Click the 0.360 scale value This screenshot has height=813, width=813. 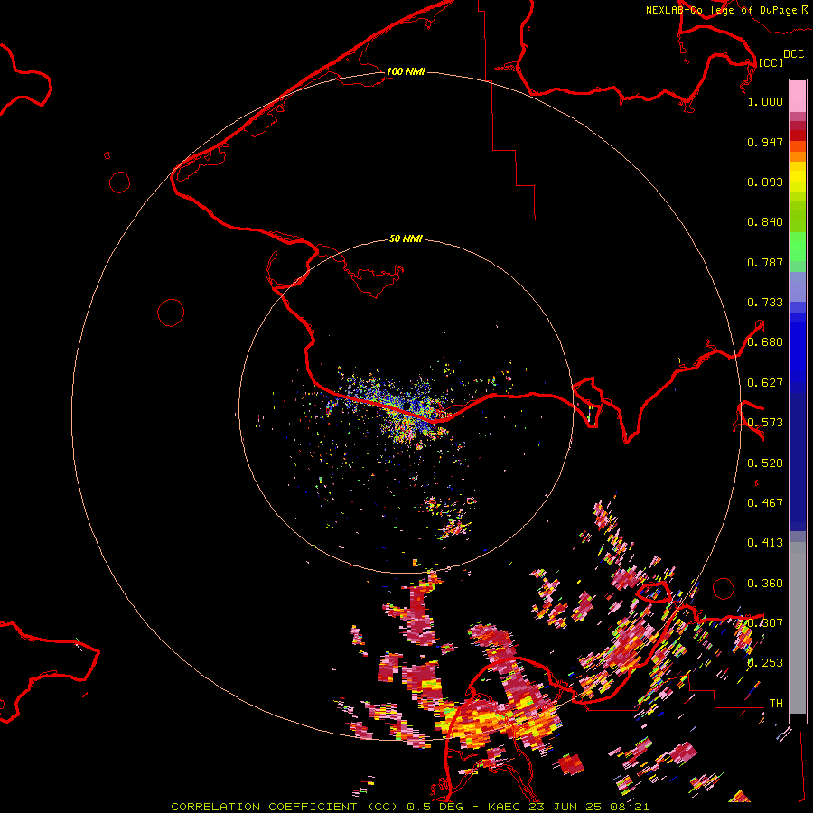pos(765,584)
